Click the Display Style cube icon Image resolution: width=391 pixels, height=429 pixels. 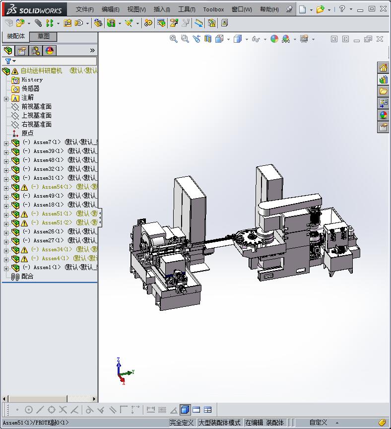[238, 39]
